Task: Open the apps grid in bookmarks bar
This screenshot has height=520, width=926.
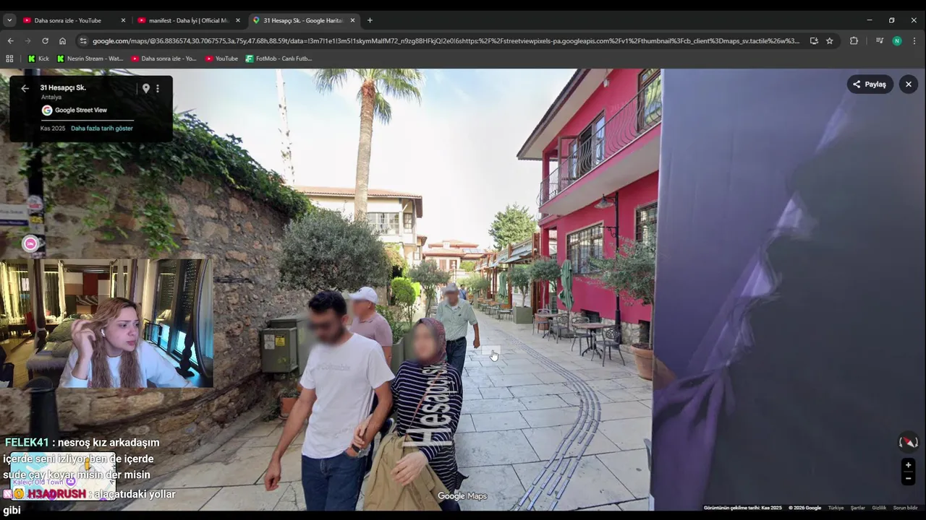Action: pos(9,58)
